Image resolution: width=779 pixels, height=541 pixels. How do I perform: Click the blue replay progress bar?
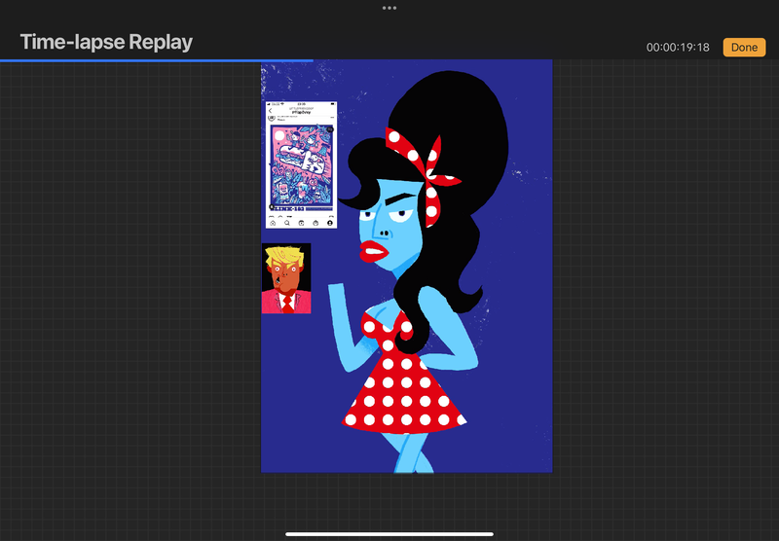[156, 60]
